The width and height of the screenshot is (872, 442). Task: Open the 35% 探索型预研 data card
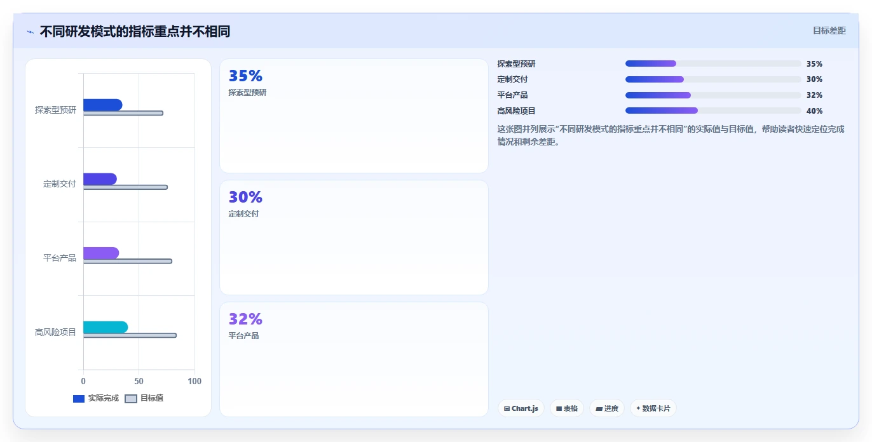tap(354, 116)
